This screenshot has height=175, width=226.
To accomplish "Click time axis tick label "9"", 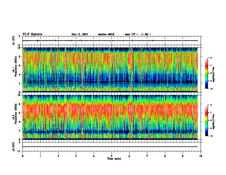I will point(183,156).
